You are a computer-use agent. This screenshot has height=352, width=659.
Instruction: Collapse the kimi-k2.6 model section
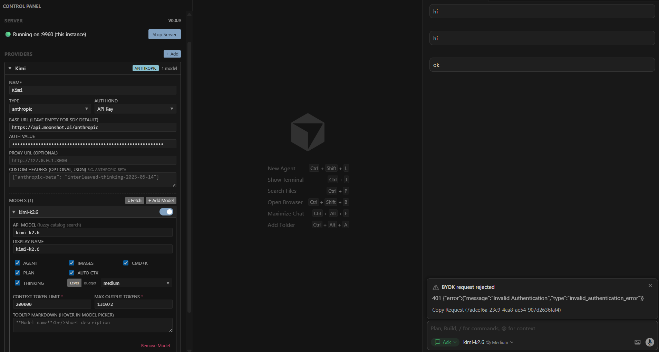(x=14, y=212)
